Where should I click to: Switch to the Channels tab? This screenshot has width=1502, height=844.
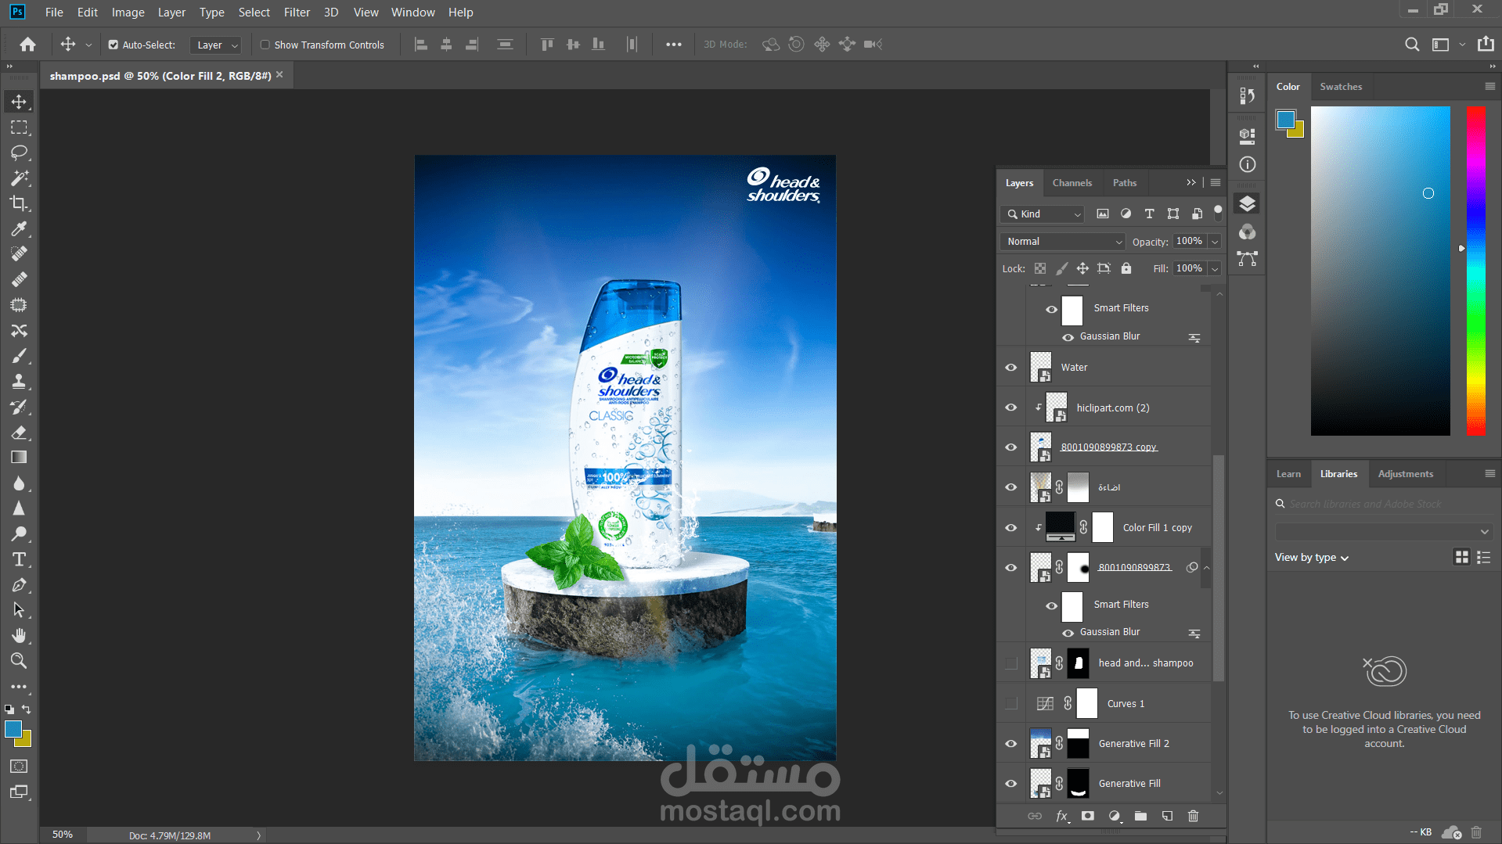[1072, 183]
